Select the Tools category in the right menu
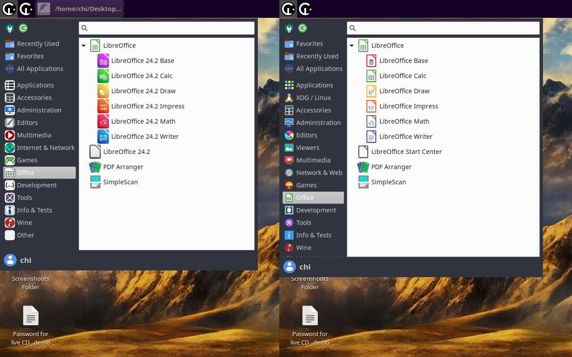 [313, 223]
